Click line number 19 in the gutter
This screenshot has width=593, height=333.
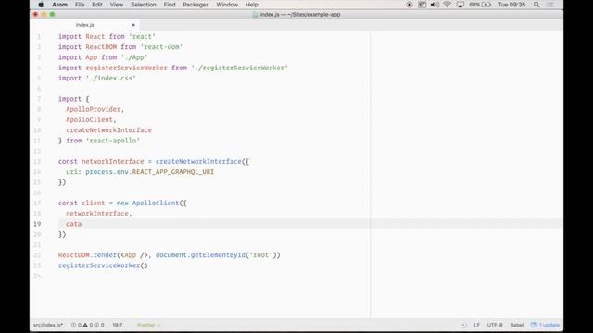coord(37,224)
